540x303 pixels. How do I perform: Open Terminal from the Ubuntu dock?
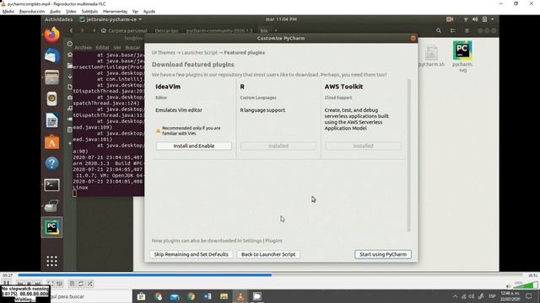tap(51, 185)
